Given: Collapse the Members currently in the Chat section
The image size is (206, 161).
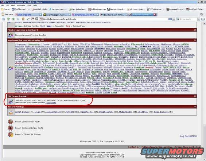Looking at the screenshot, I should click(195, 30).
